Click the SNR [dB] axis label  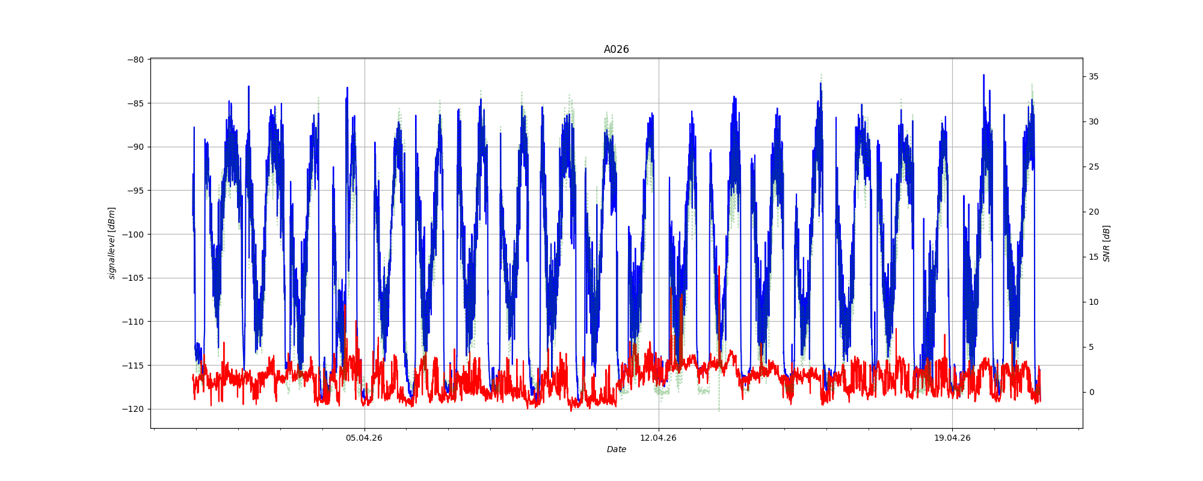(x=1106, y=243)
